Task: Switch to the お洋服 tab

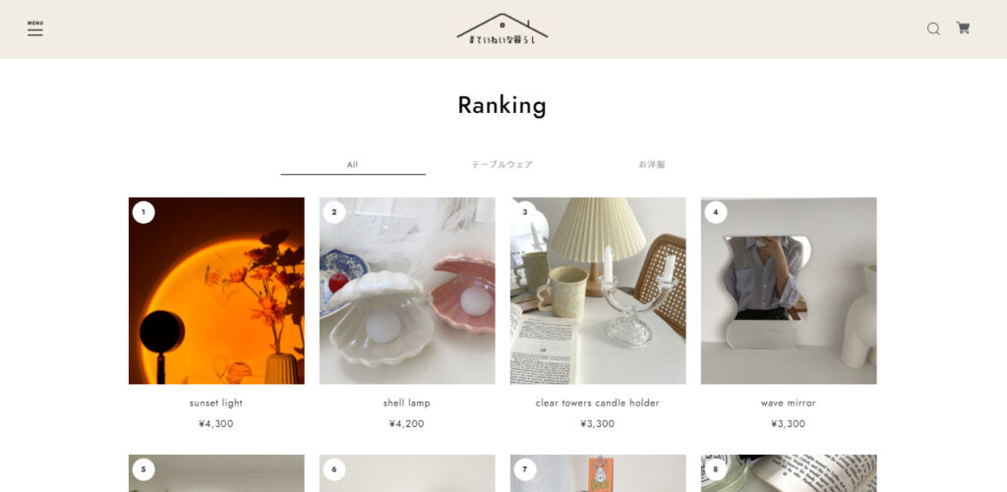Action: [x=652, y=165]
